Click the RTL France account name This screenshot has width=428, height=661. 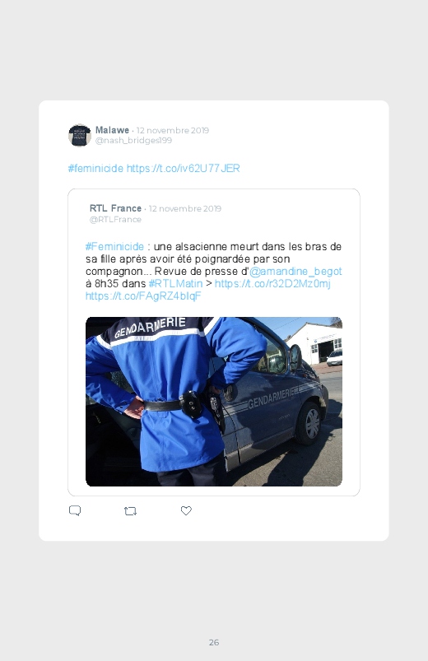[115, 208]
